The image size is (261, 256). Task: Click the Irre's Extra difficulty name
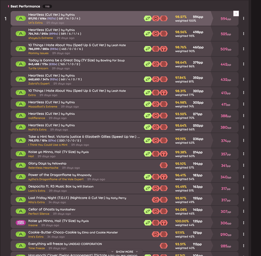pos(36,237)
